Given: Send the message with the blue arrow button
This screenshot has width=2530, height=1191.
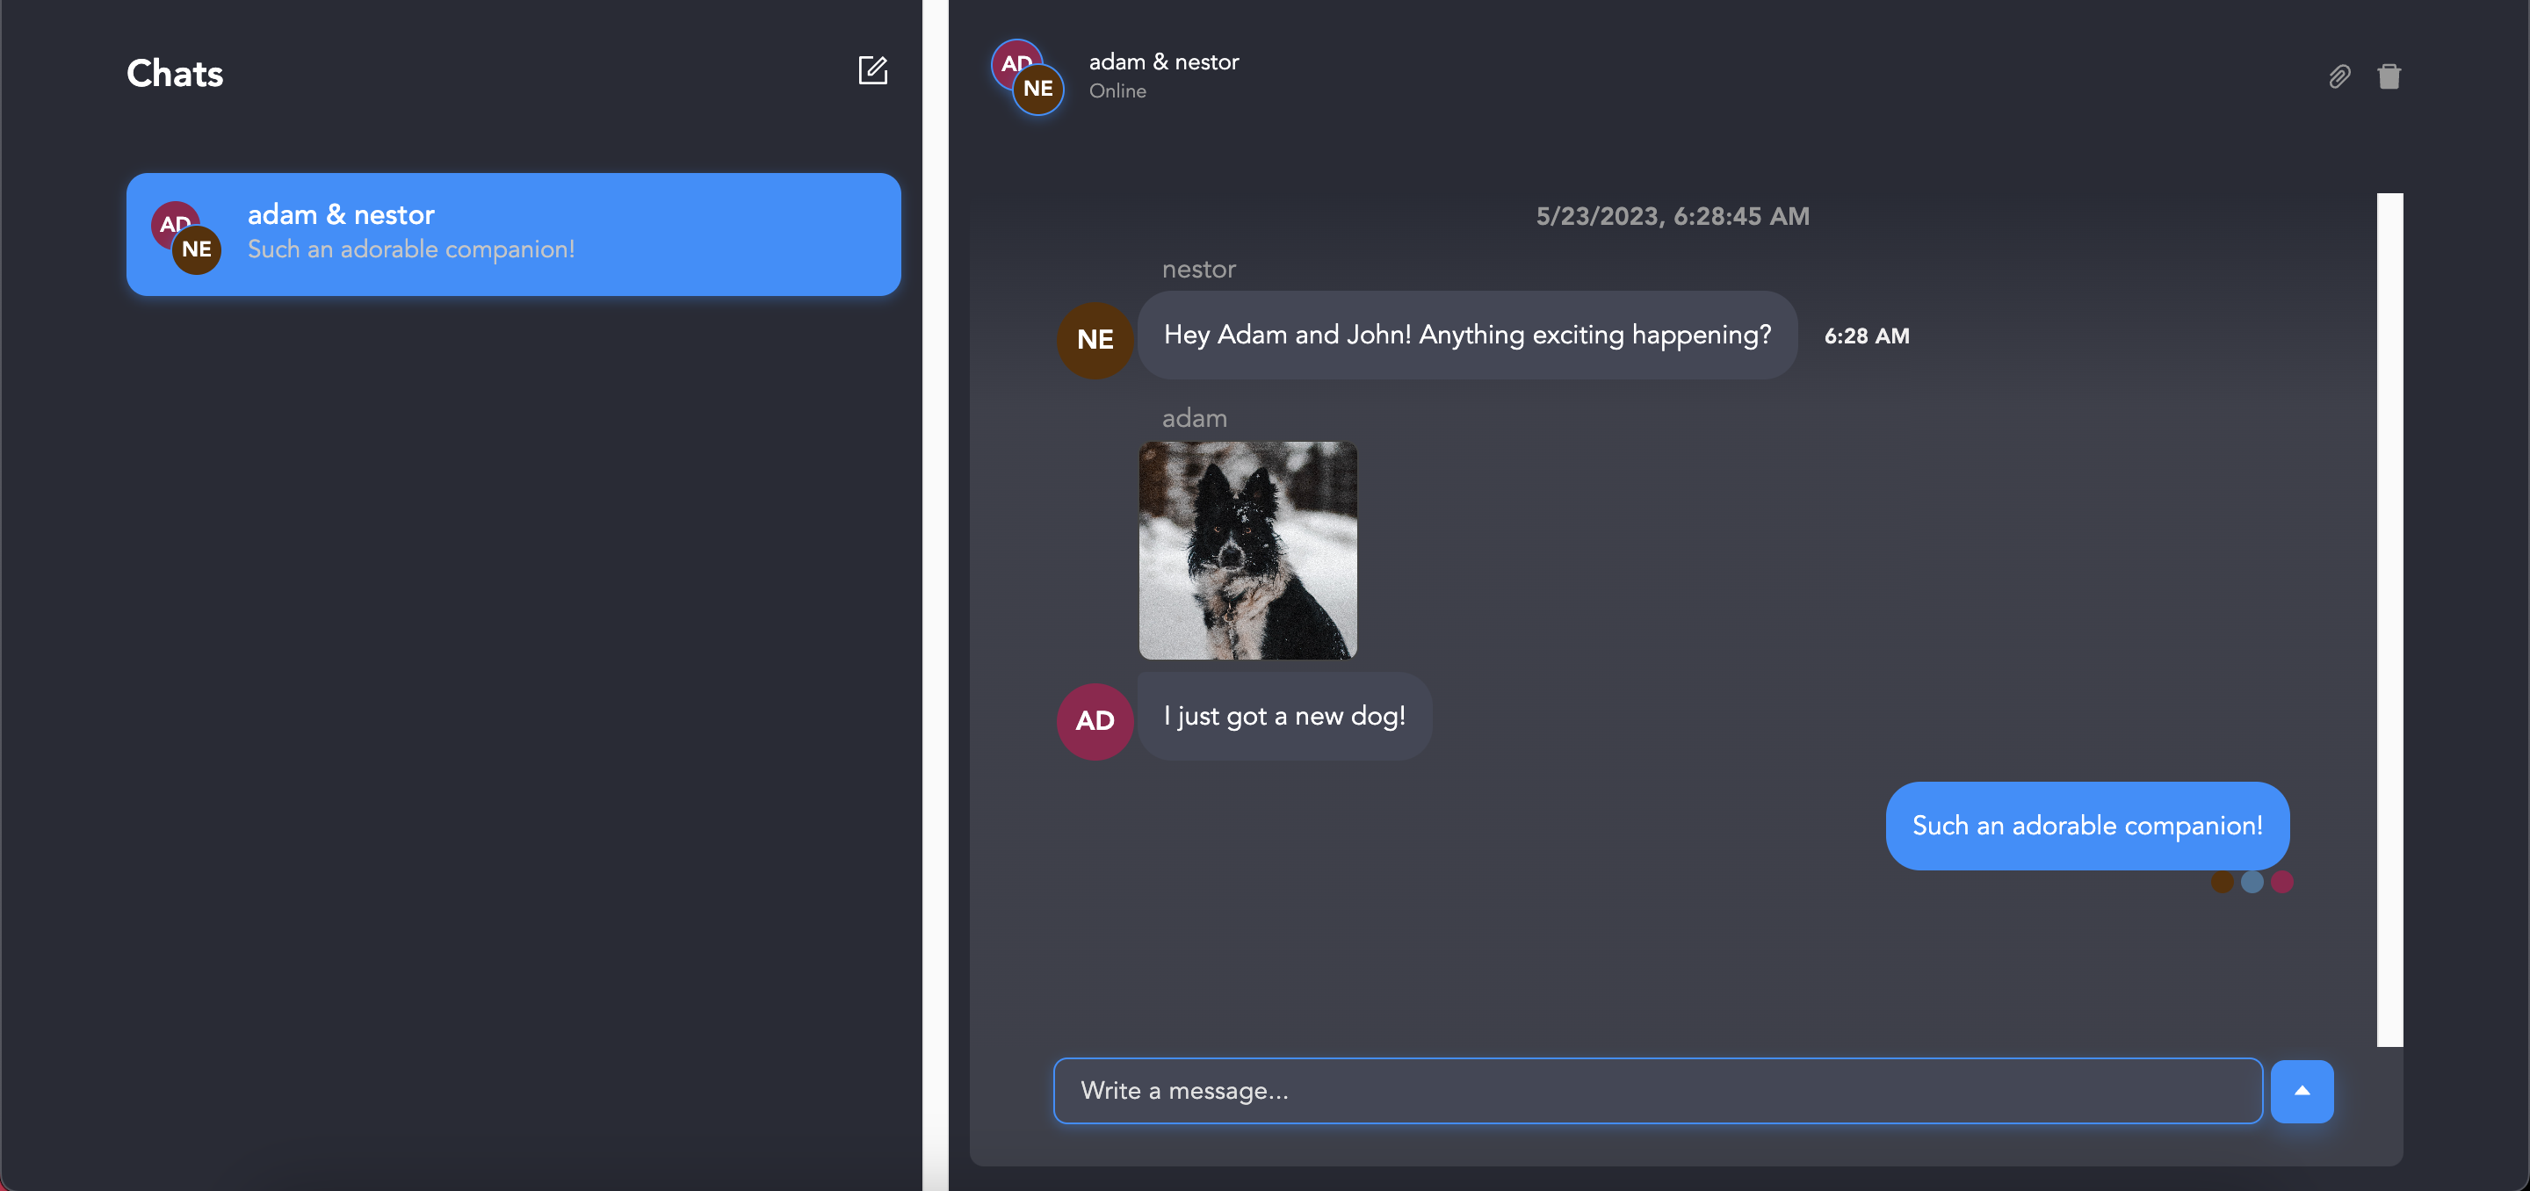Looking at the screenshot, I should click(2302, 1090).
